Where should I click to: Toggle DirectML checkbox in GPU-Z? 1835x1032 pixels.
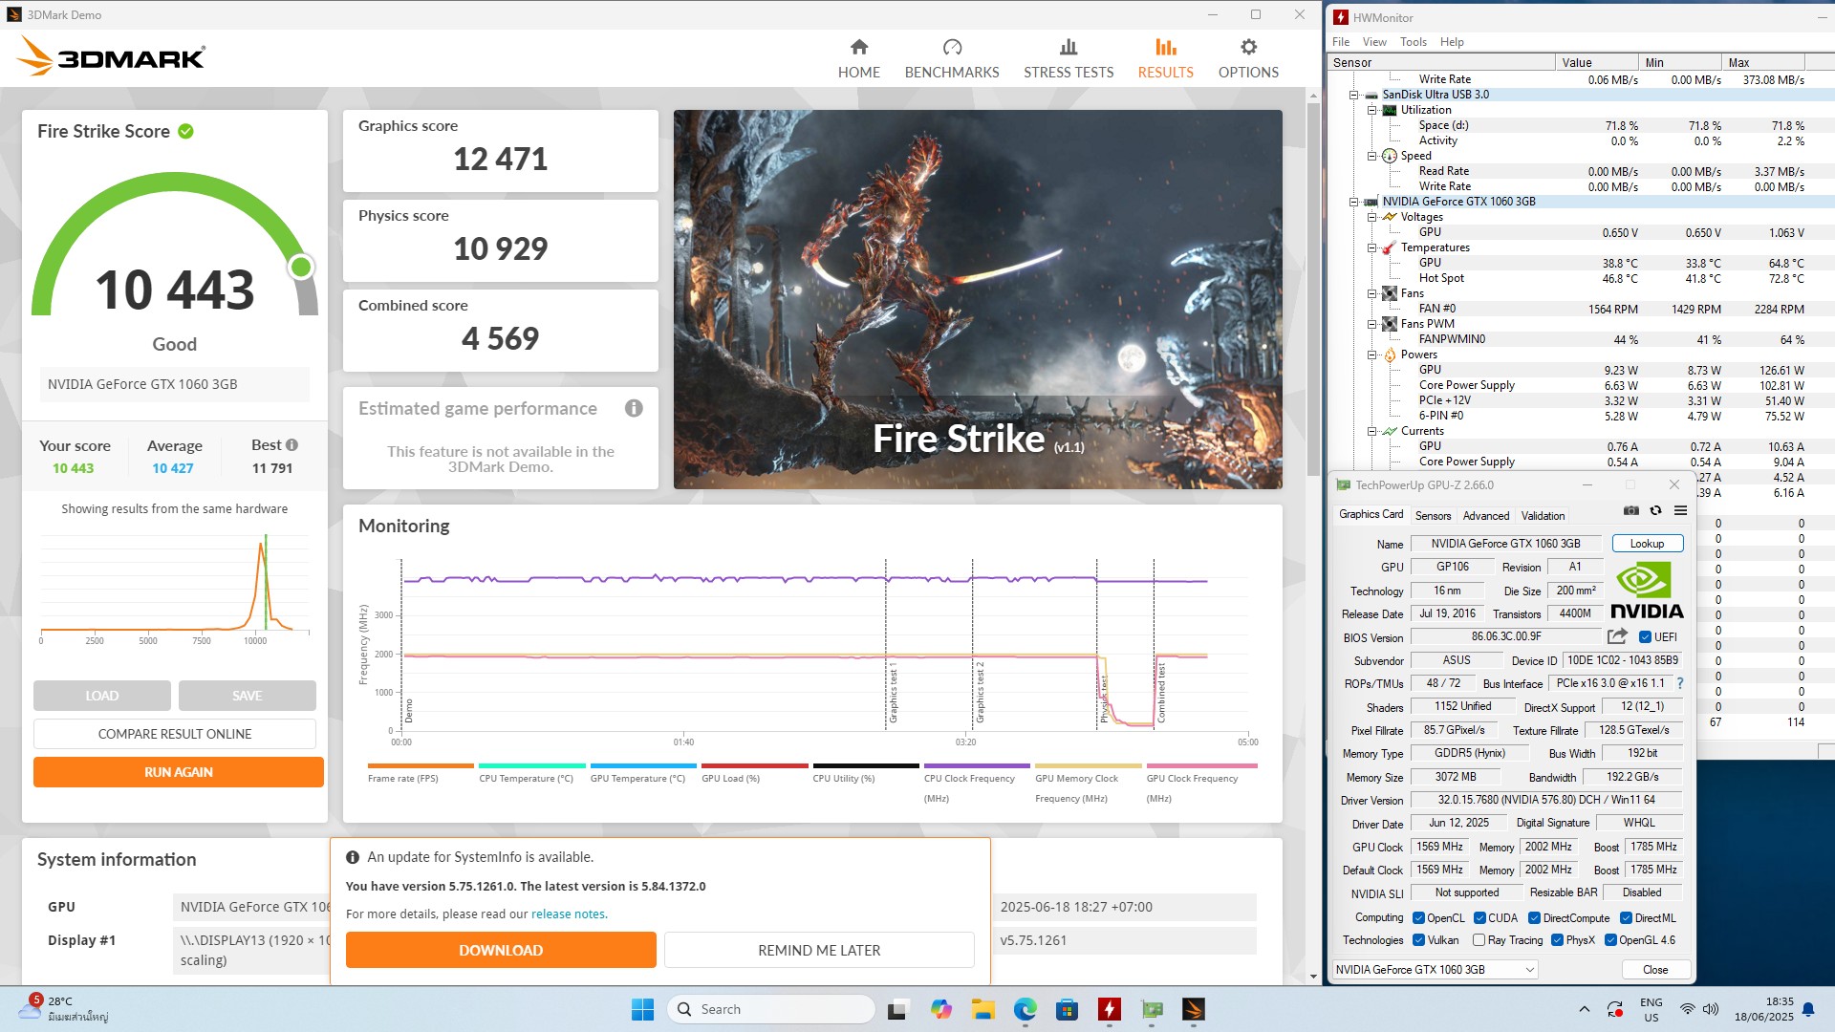pyautogui.click(x=1627, y=918)
